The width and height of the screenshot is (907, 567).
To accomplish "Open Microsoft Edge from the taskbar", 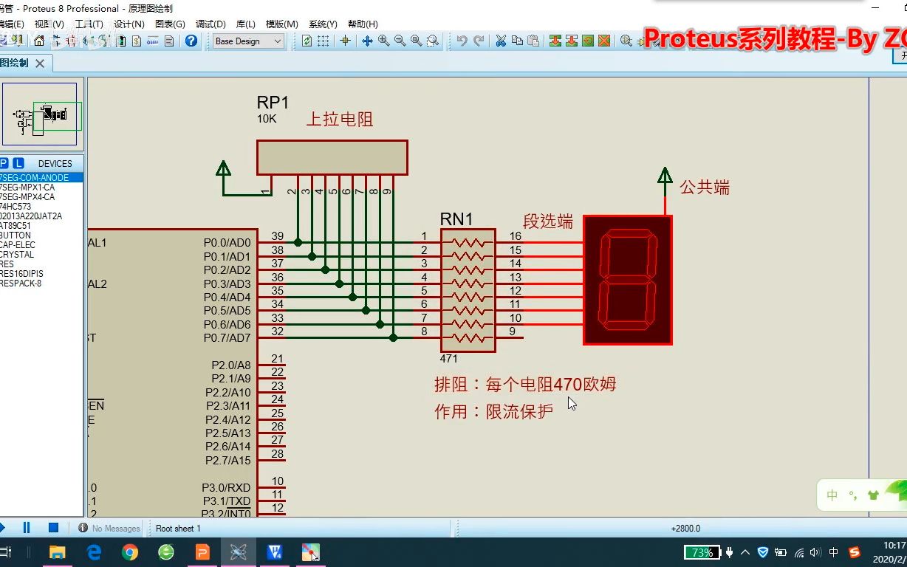I will click(94, 551).
